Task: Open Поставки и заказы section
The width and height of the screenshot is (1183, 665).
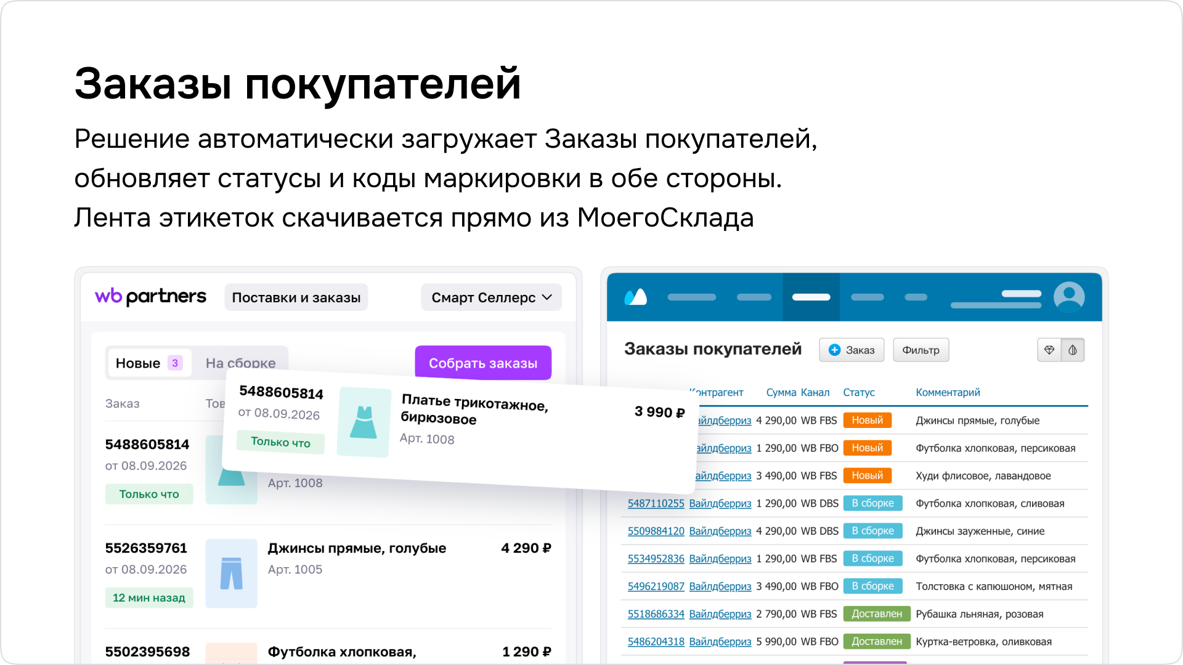Action: click(x=296, y=297)
